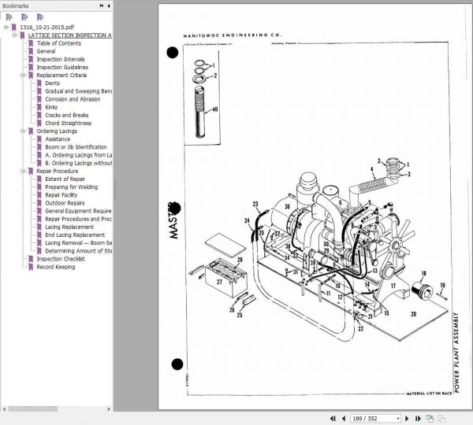Open Corrosion and Abrasion bookmark
Screen dimensions: 473x425
(73, 99)
